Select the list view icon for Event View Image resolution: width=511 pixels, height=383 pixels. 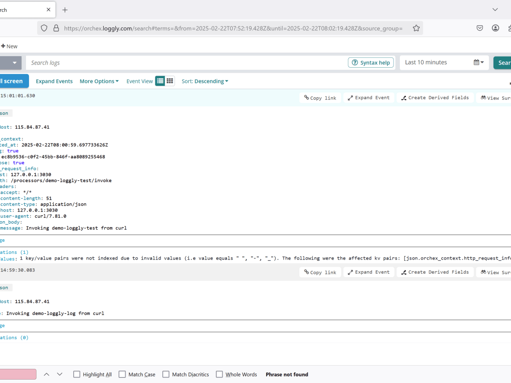coord(160,80)
